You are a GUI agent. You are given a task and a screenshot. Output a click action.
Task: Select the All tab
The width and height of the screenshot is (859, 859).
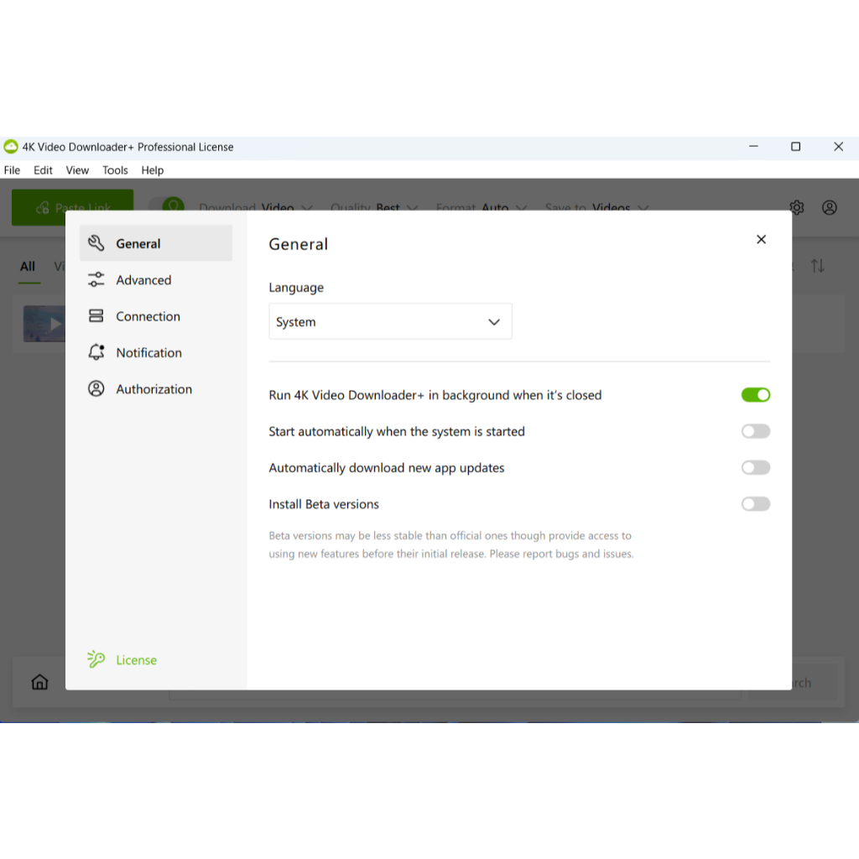28,267
